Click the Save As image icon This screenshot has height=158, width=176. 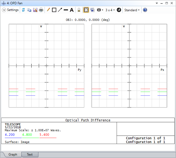coord(35,10)
